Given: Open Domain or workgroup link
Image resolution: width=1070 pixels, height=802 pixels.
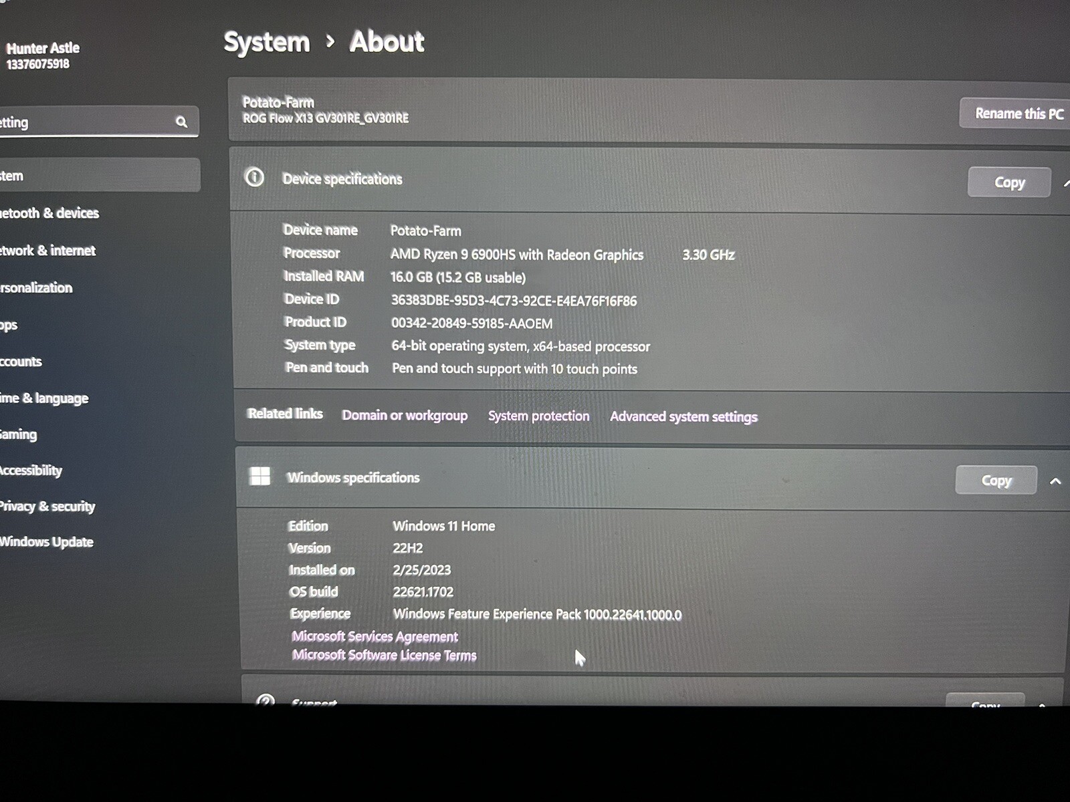Looking at the screenshot, I should click(405, 415).
